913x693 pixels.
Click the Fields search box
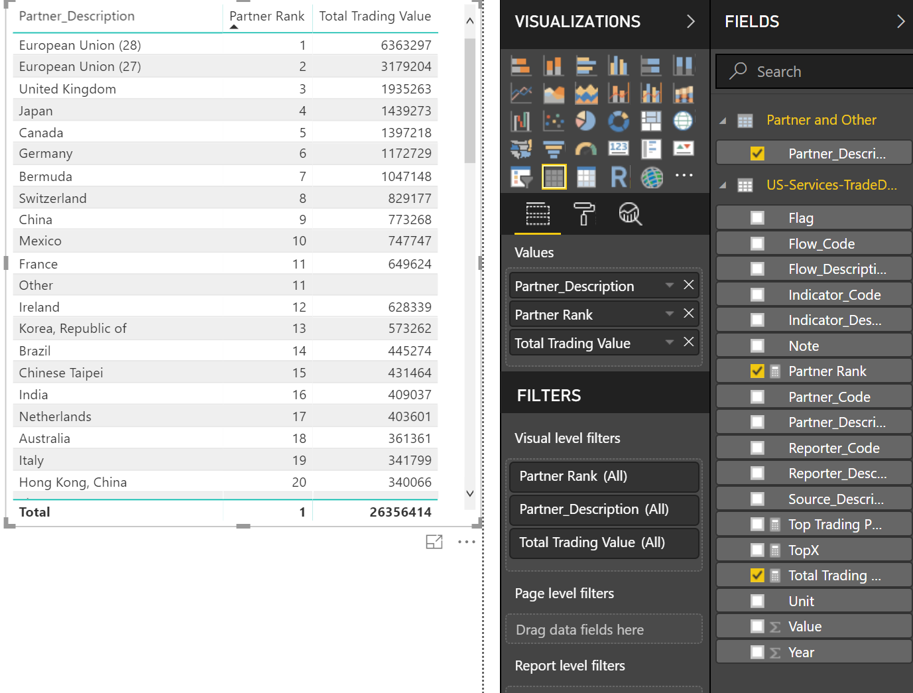[x=822, y=72]
